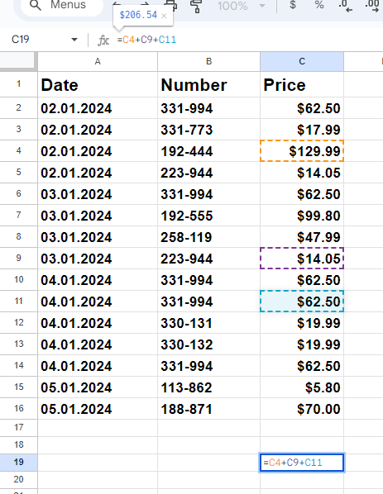Click the Menus search magnifier icon
The width and height of the screenshot is (383, 494).
click(x=36, y=5)
